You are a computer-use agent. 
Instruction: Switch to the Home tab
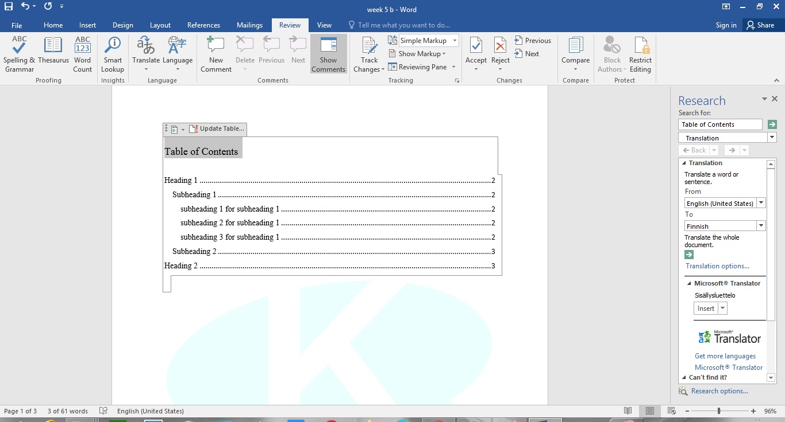[x=53, y=25]
